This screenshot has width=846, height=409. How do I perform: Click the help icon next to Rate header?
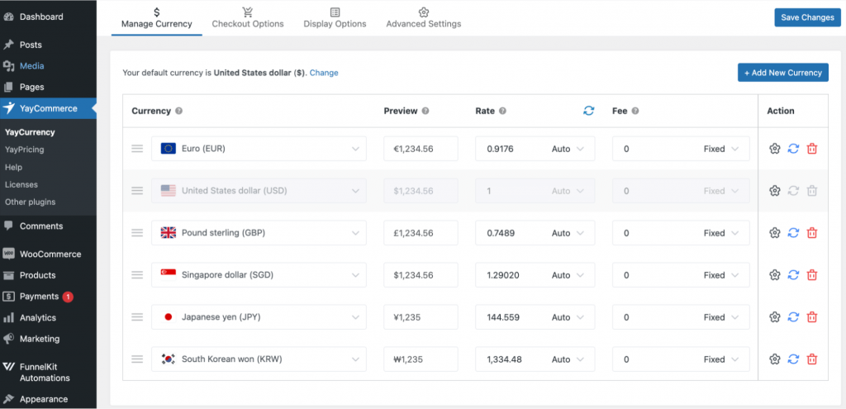coord(503,112)
